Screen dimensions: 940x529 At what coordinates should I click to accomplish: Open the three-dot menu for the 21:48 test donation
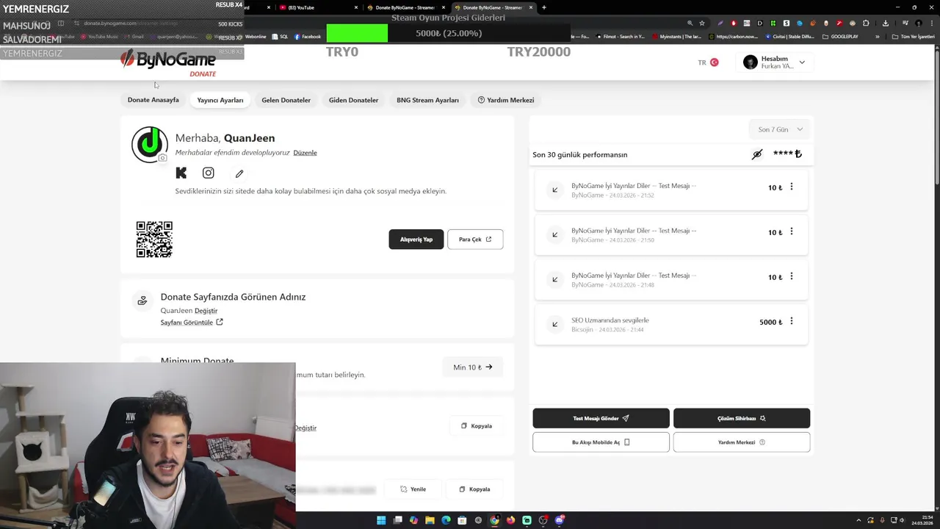pos(791,277)
